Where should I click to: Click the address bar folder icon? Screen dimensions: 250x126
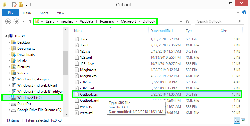37,21
